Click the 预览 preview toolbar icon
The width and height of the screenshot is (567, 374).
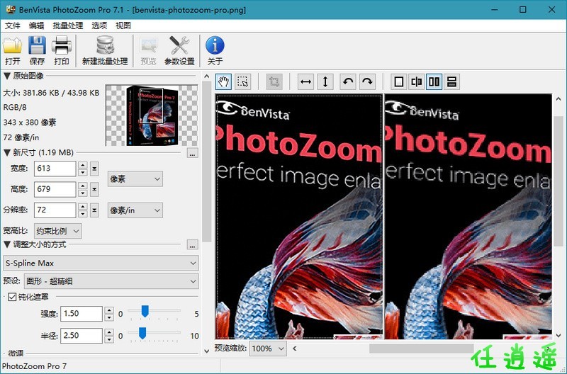148,50
